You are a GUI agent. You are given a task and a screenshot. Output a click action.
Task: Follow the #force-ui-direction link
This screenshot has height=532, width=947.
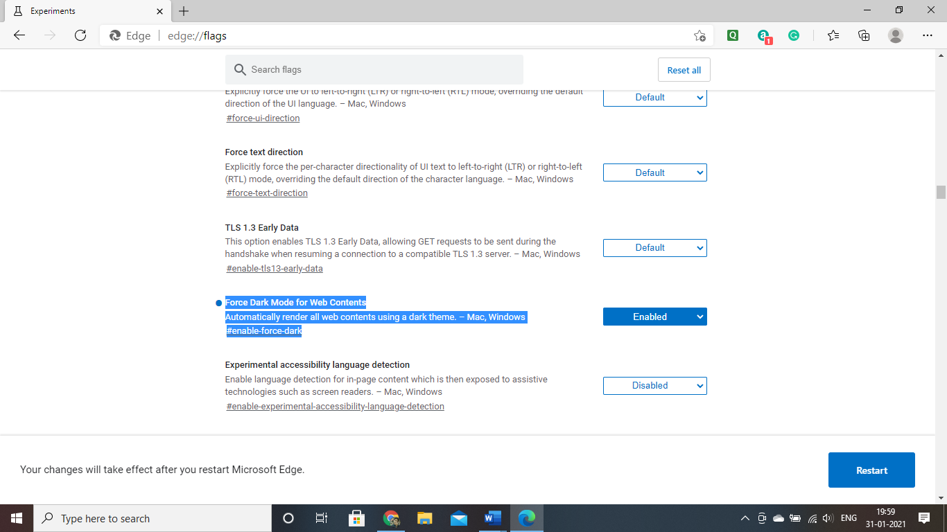point(263,118)
